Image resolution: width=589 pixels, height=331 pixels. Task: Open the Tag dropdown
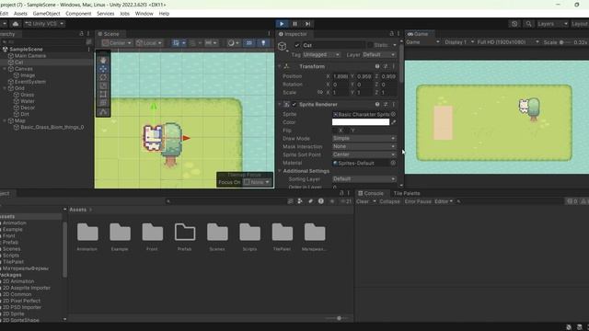click(x=321, y=55)
